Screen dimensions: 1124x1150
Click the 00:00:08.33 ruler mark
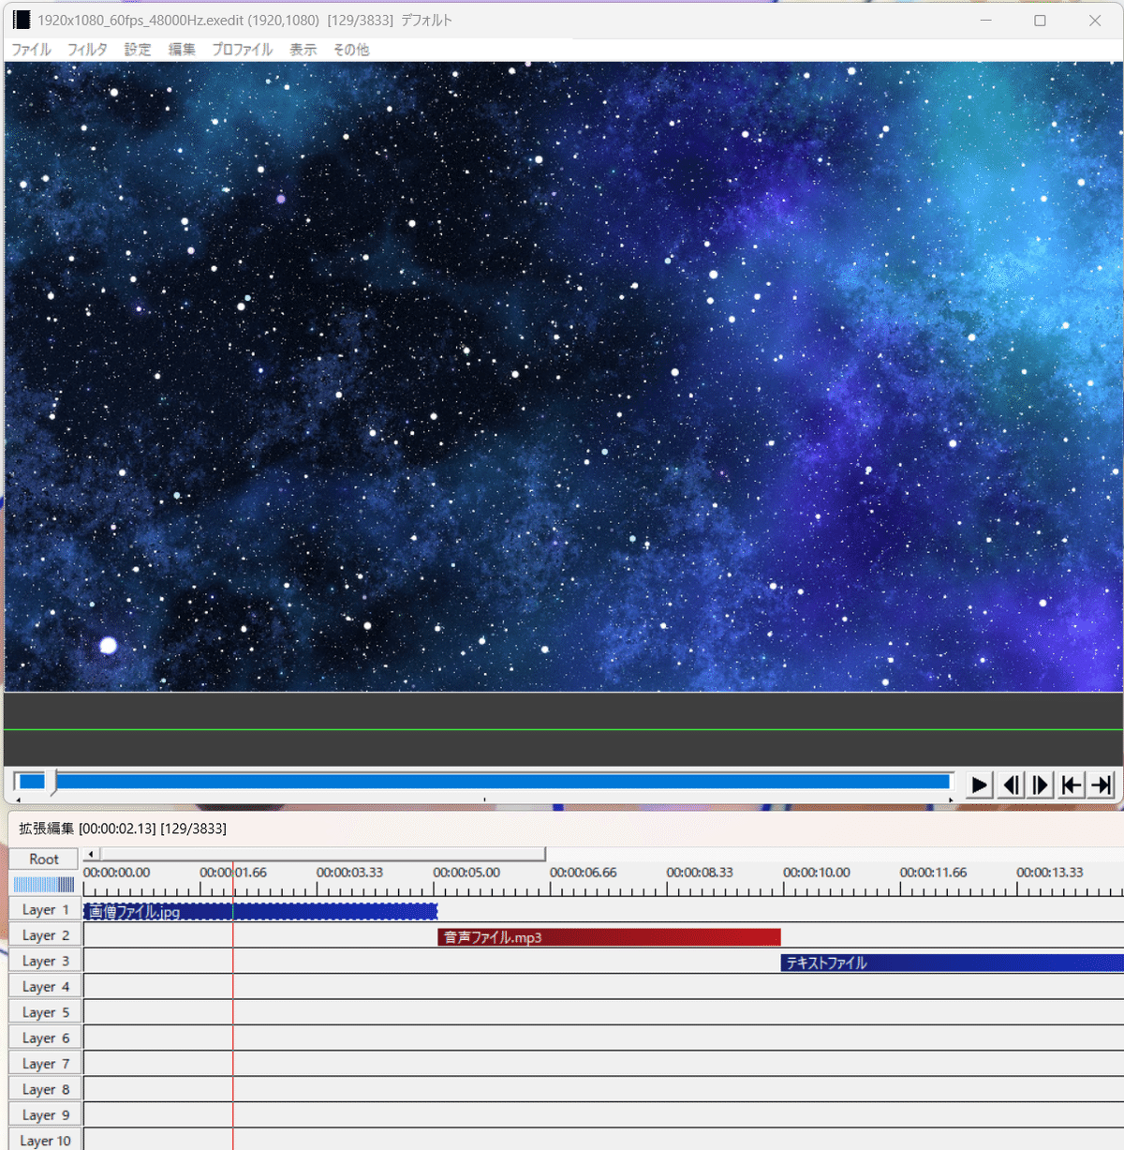[x=700, y=873]
